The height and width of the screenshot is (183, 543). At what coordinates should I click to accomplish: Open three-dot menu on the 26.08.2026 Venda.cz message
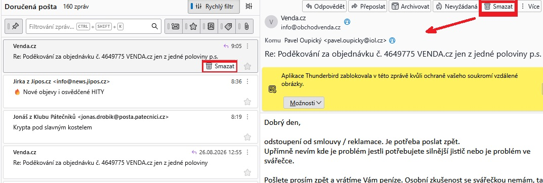[247, 152]
